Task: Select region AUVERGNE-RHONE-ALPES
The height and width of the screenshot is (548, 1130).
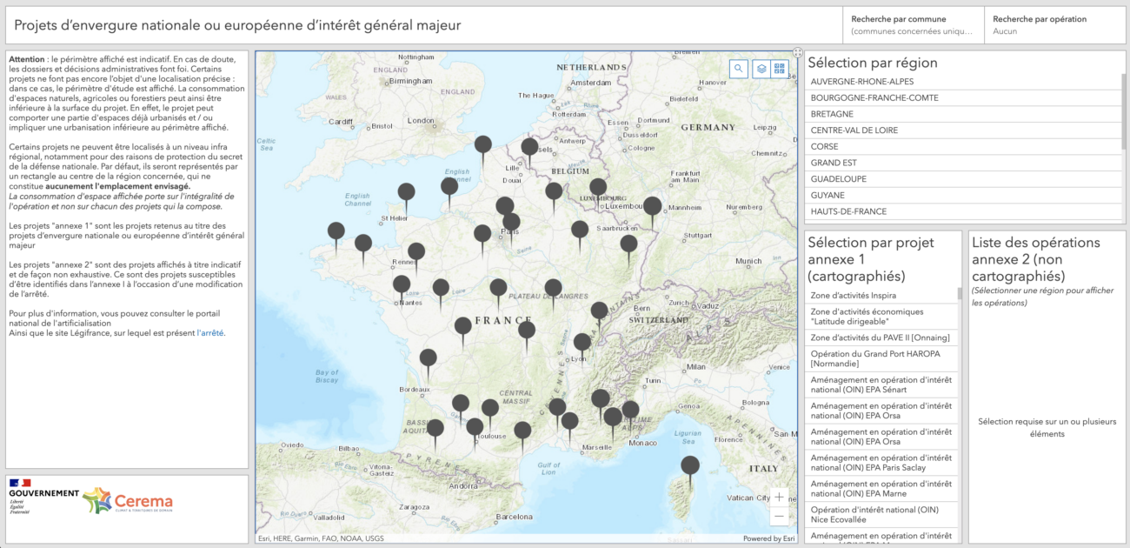Action: click(x=963, y=82)
